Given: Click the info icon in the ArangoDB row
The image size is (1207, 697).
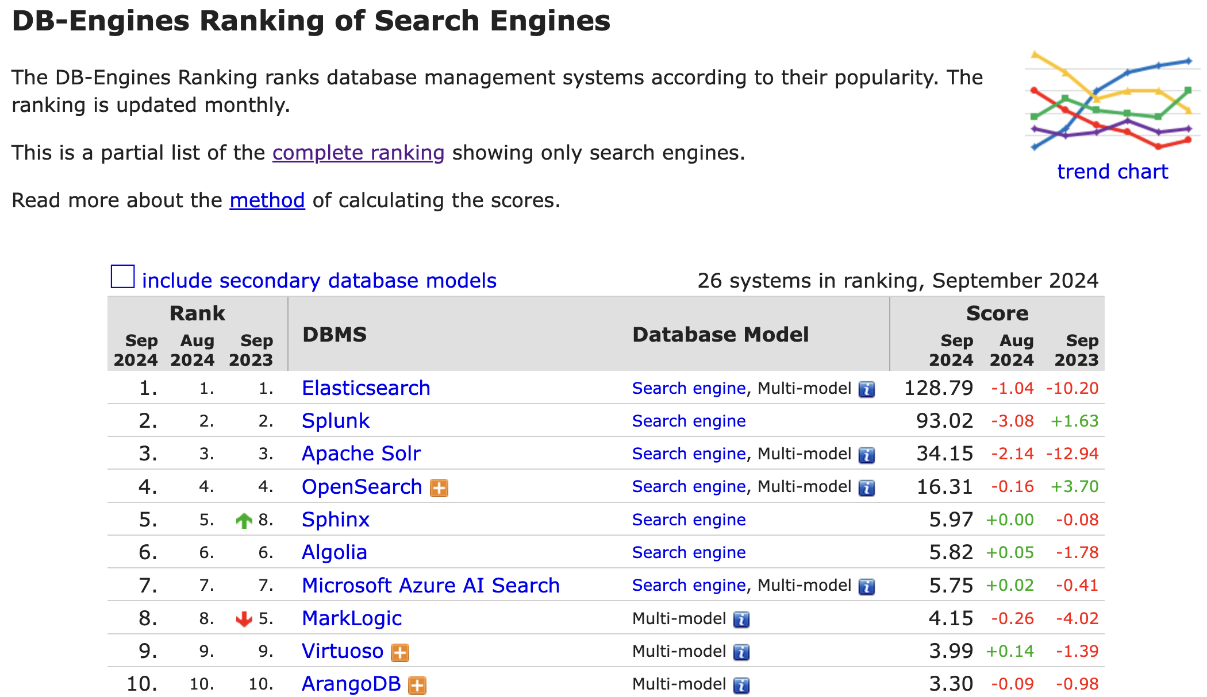Looking at the screenshot, I should click(741, 686).
